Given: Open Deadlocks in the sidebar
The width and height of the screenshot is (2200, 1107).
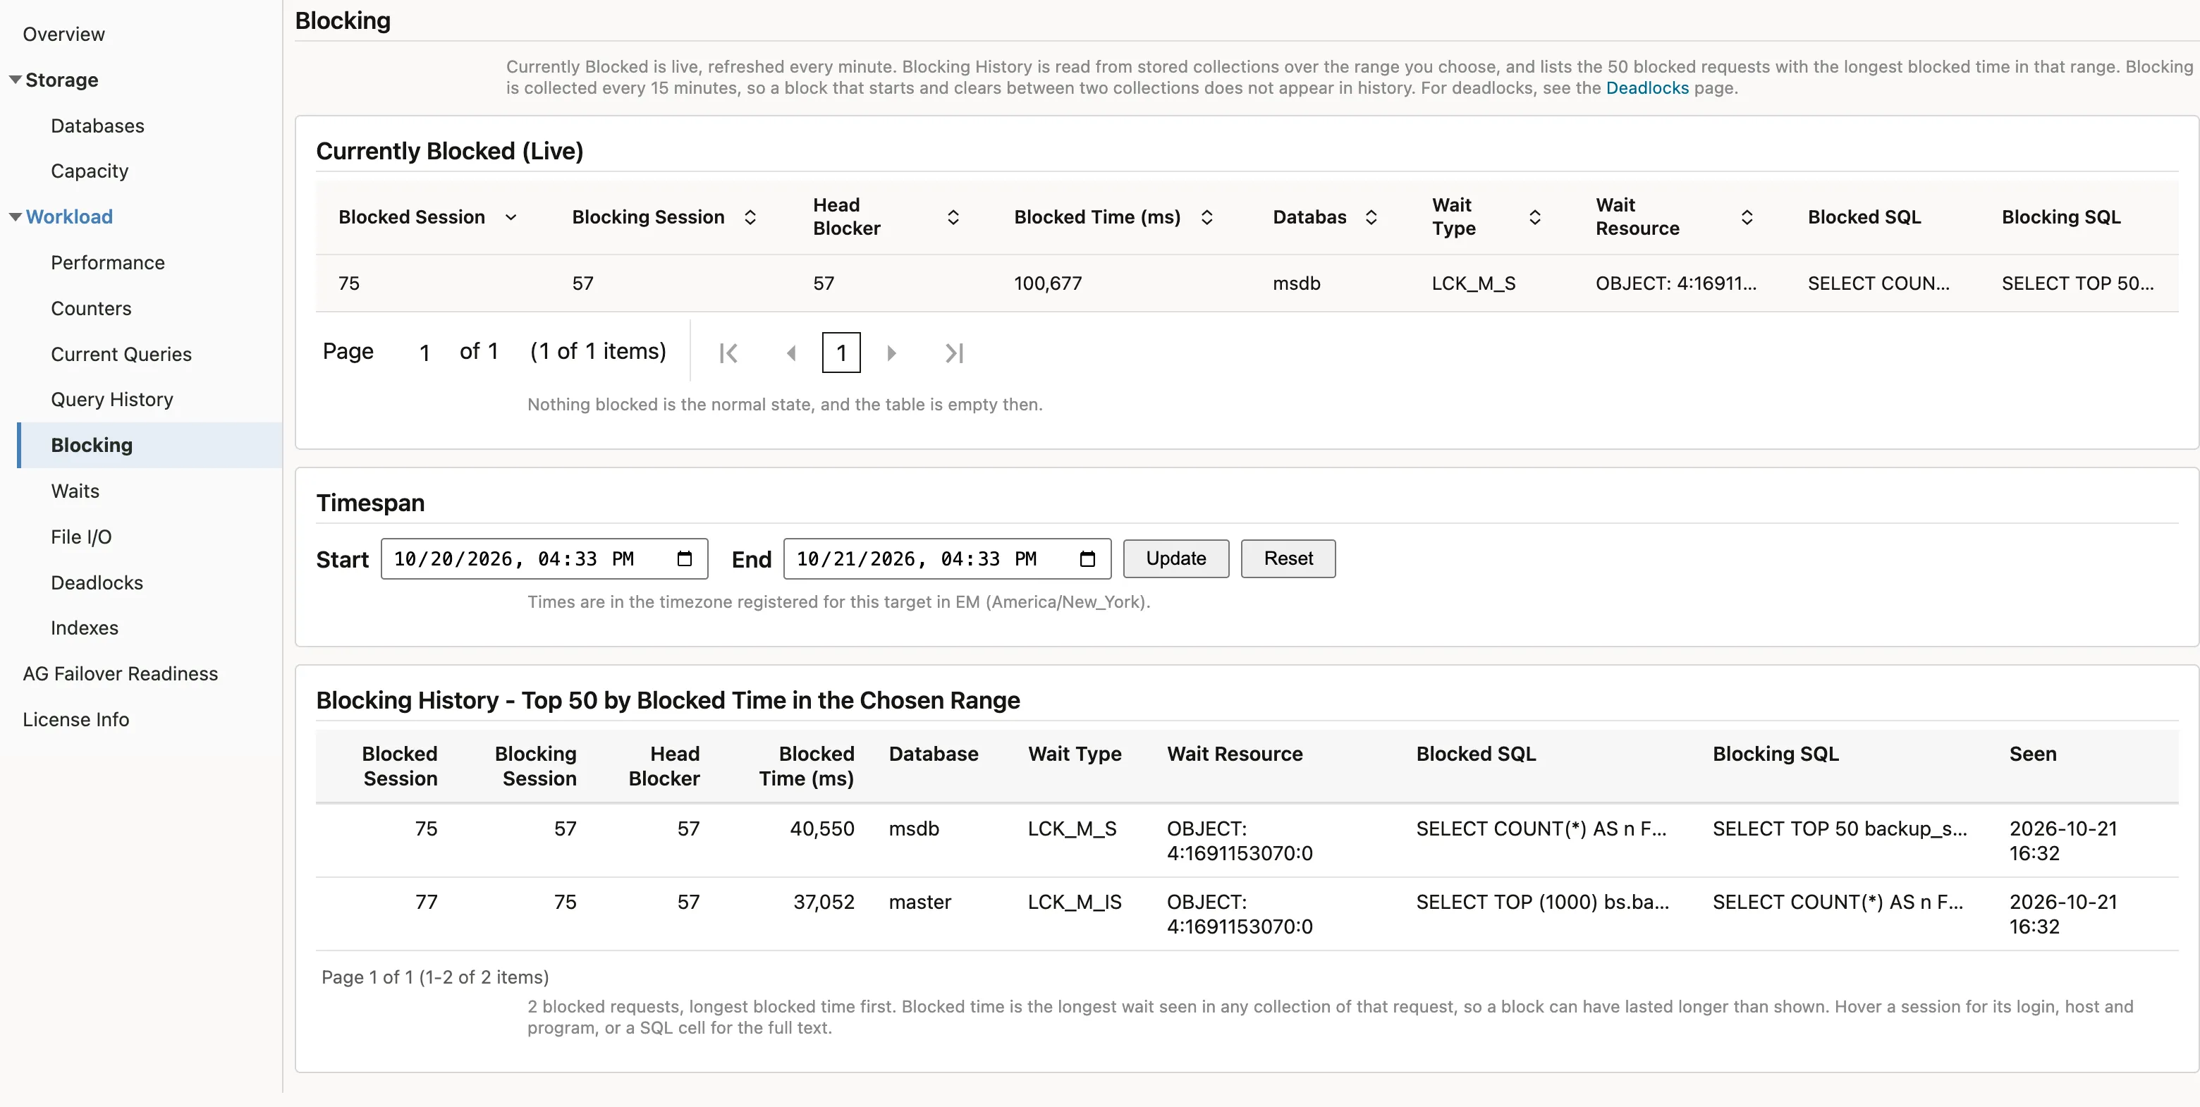Looking at the screenshot, I should click(x=97, y=582).
